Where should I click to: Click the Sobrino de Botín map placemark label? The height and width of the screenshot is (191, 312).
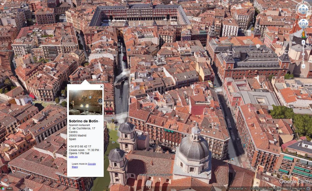pyautogui.click(x=99, y=82)
